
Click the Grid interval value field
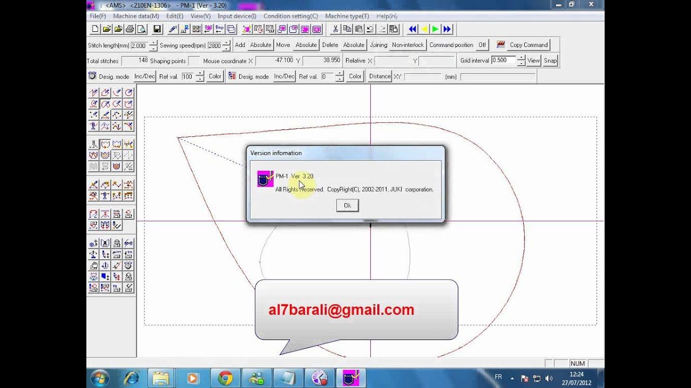point(503,60)
